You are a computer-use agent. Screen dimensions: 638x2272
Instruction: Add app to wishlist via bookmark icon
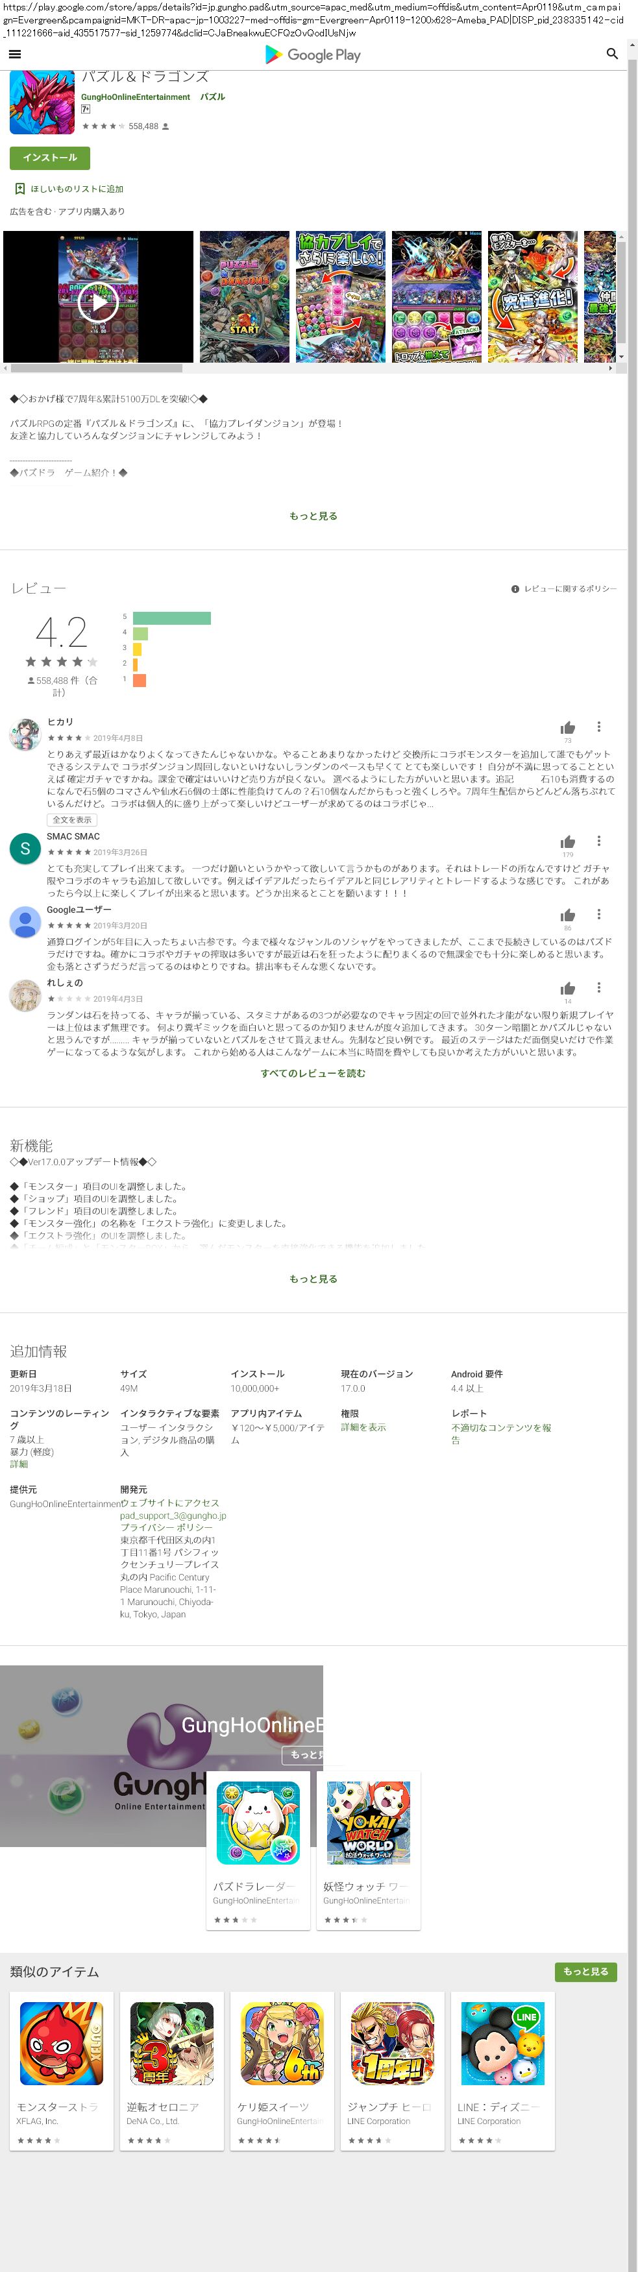(19, 189)
